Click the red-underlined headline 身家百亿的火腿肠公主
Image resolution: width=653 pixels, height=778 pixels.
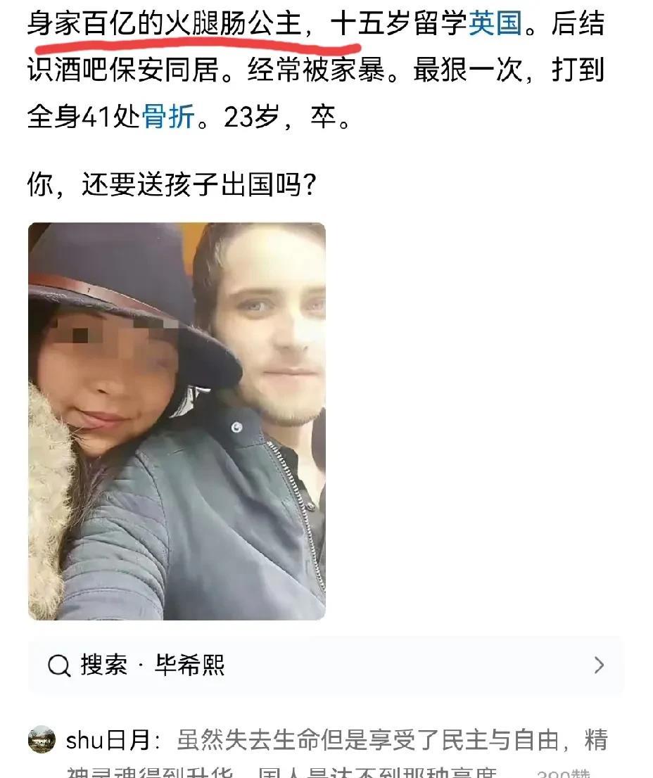[164, 23]
